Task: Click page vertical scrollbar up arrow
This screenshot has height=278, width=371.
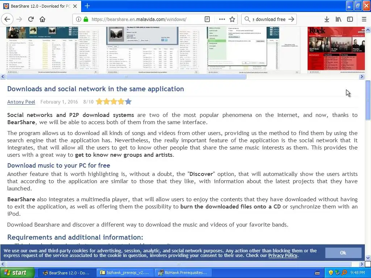Action: (368, 30)
